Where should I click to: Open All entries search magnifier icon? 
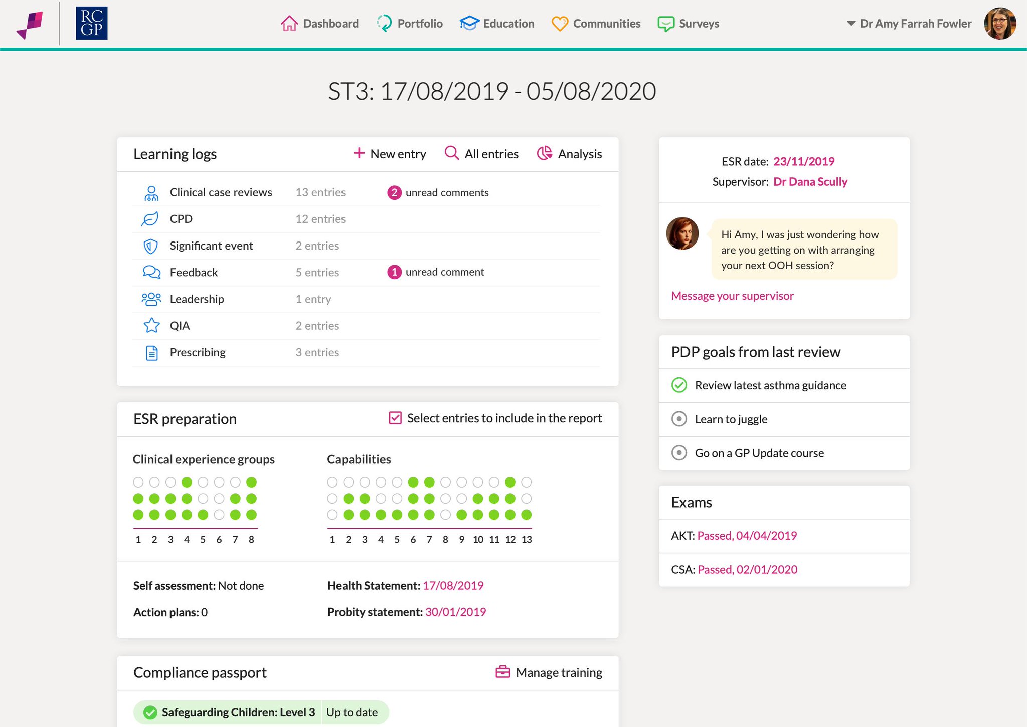(x=452, y=153)
